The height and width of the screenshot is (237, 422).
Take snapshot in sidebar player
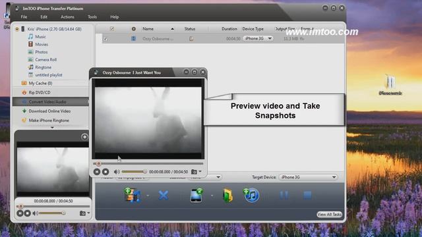point(82,213)
